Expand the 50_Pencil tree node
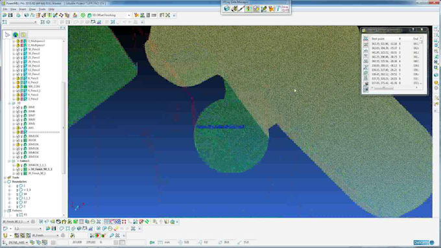The image size is (441, 248). [x=14, y=49]
